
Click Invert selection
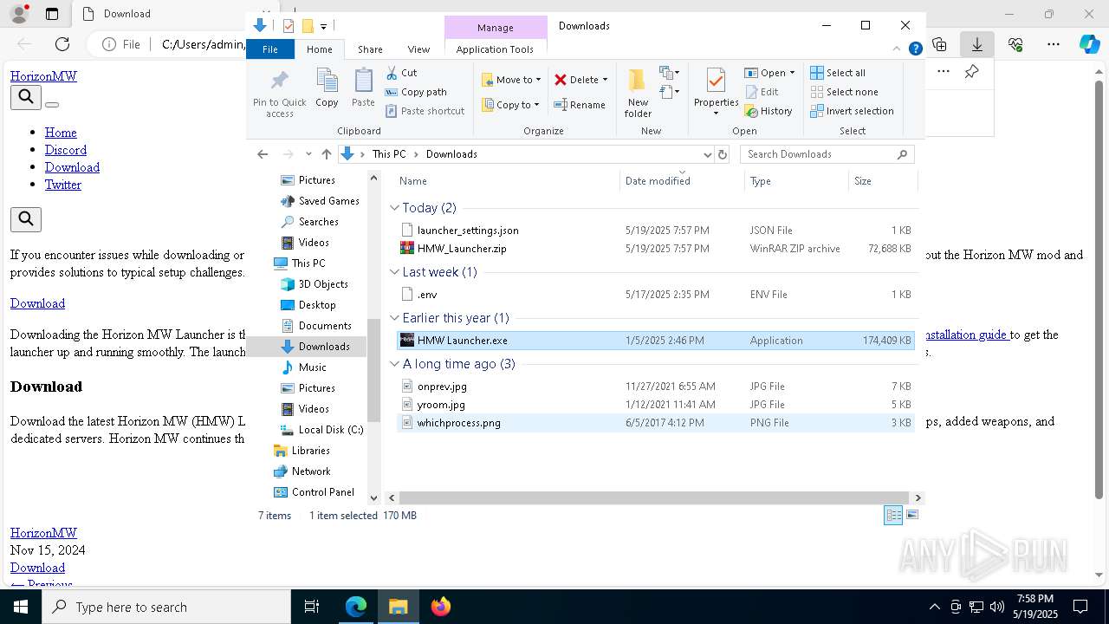(852, 111)
